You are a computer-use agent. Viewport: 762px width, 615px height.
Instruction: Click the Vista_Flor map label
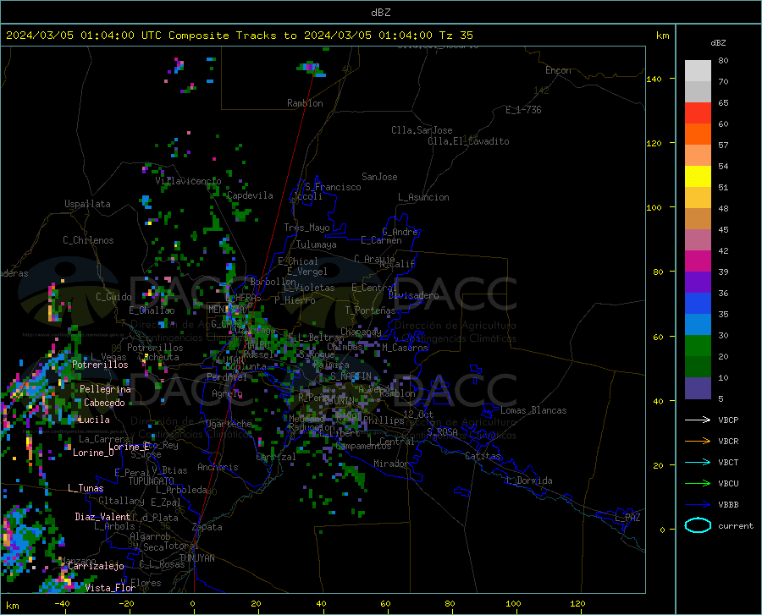pos(110,588)
